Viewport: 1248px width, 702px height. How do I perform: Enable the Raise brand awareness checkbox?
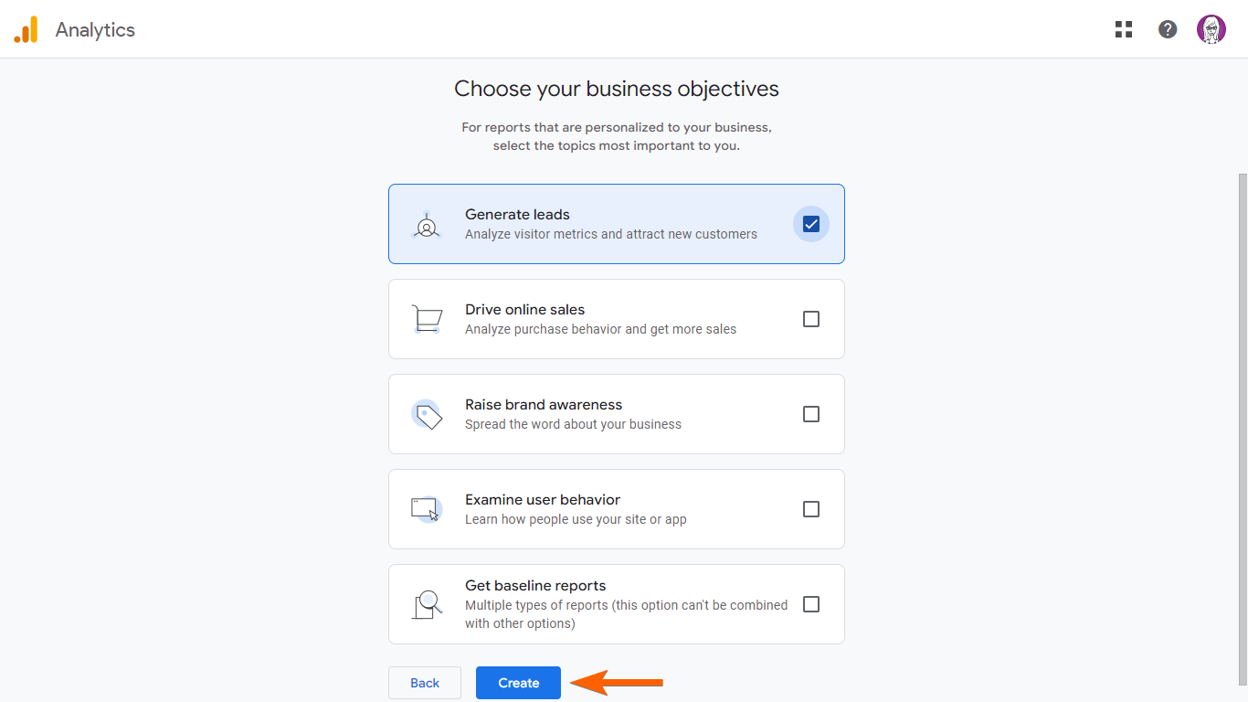pos(811,414)
